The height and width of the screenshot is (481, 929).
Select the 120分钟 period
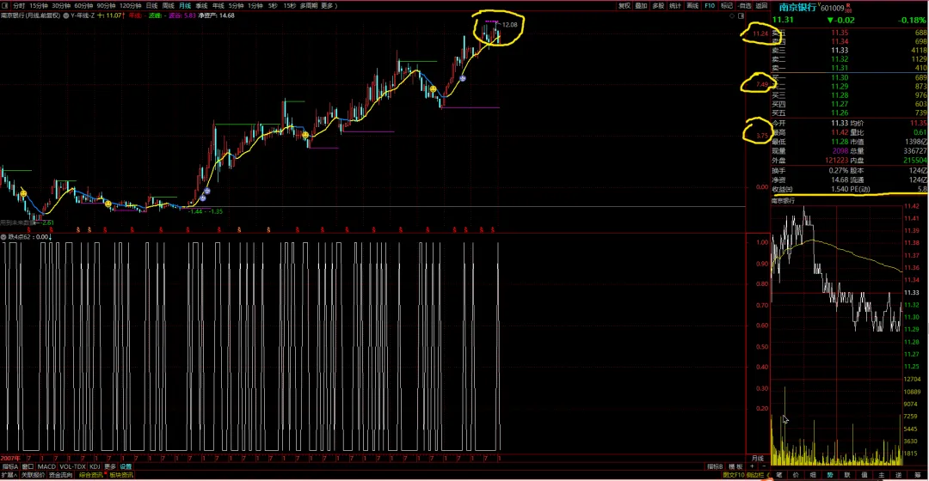[x=130, y=5]
